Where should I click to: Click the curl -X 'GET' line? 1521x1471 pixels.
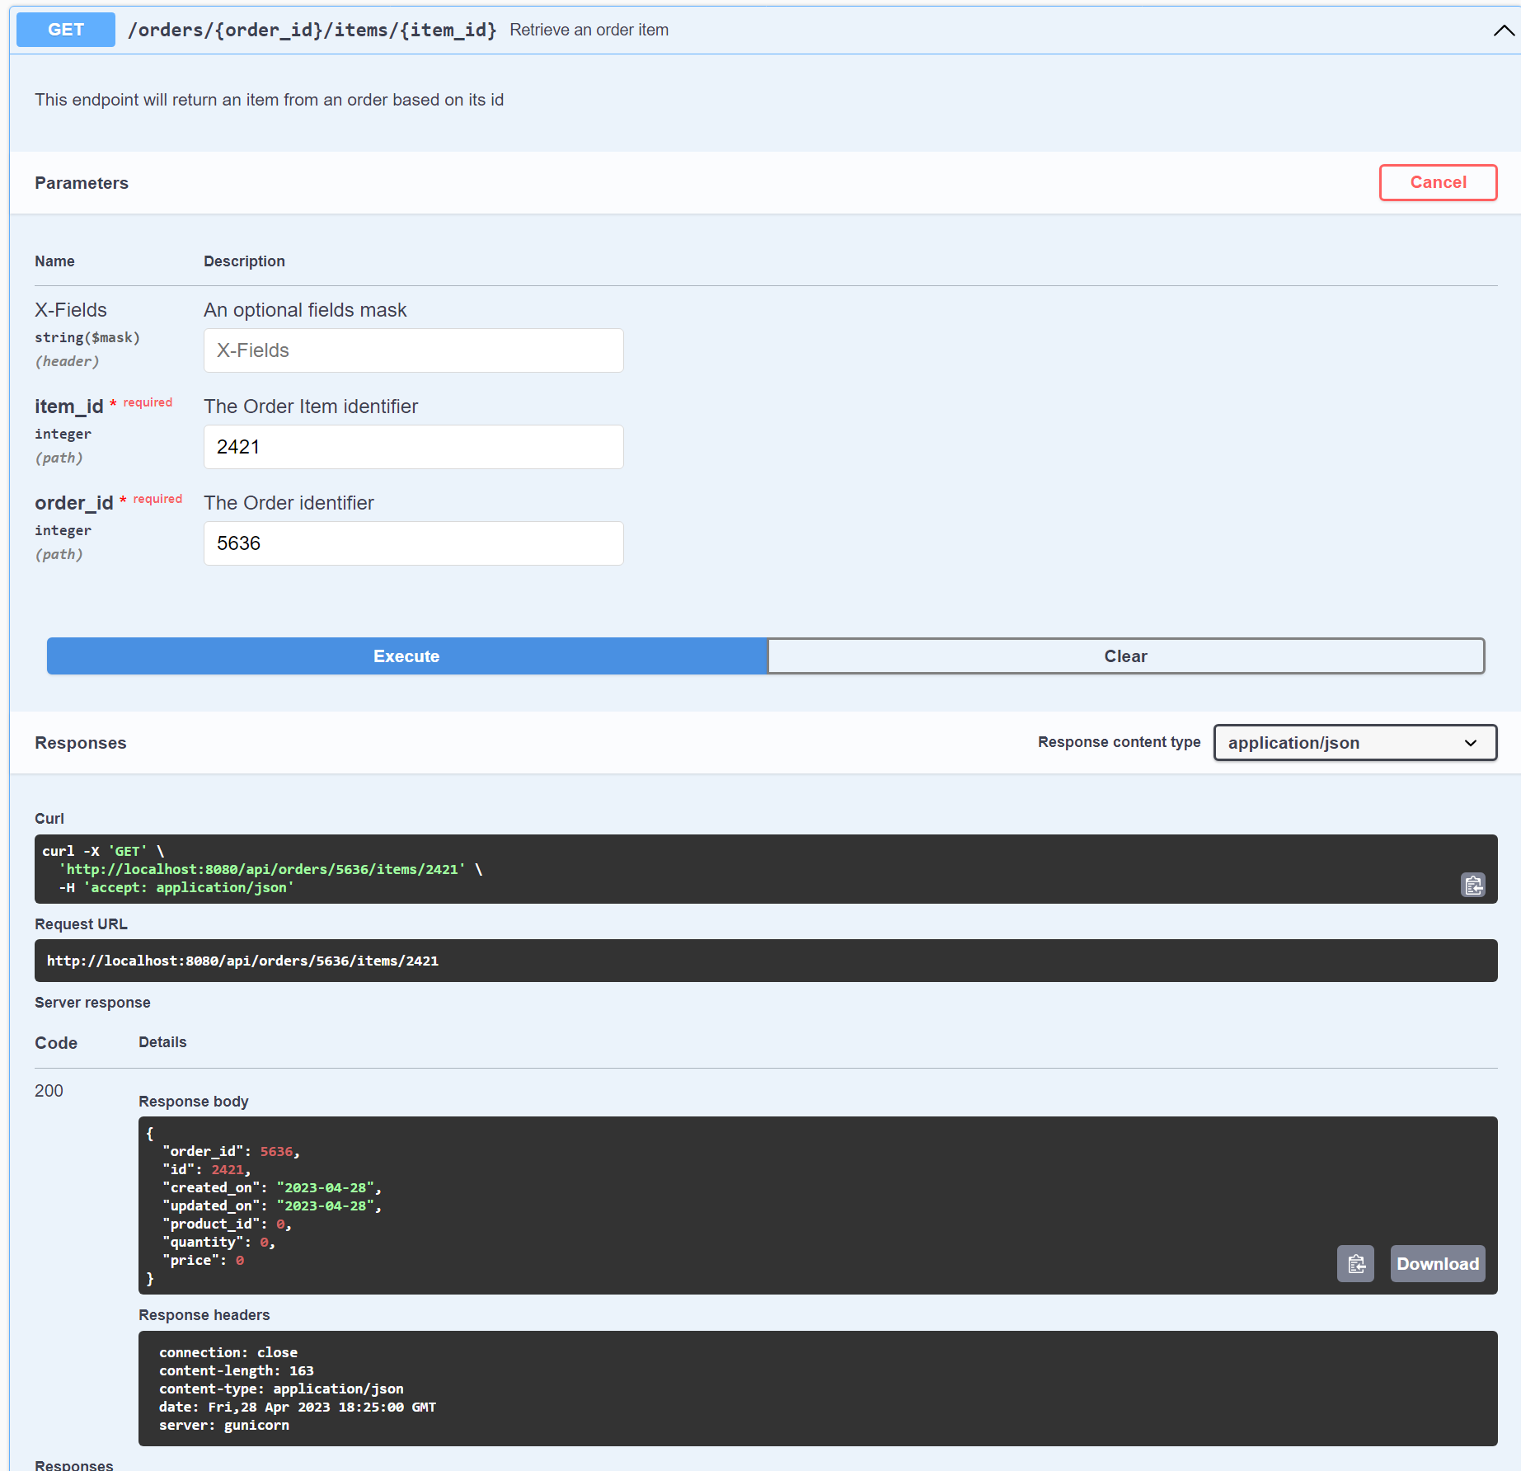103,851
